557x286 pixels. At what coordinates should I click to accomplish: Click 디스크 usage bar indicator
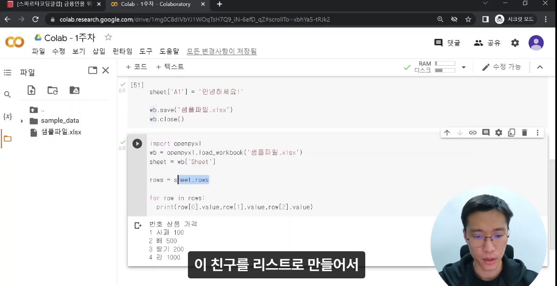click(x=445, y=70)
